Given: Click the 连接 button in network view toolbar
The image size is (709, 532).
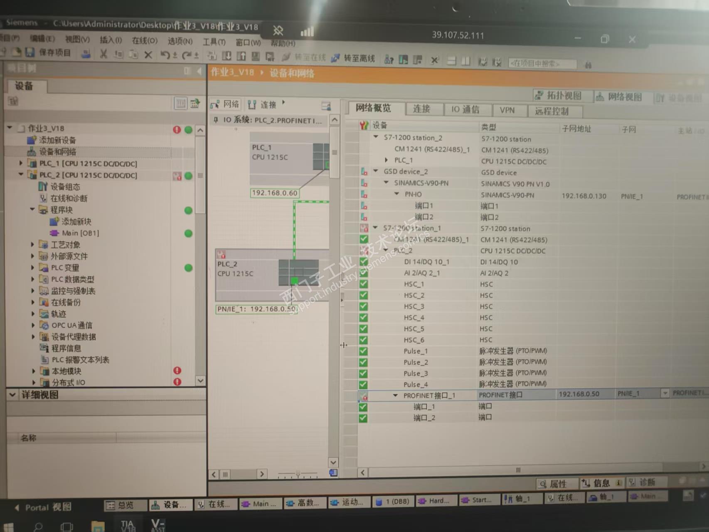Looking at the screenshot, I should (x=262, y=104).
